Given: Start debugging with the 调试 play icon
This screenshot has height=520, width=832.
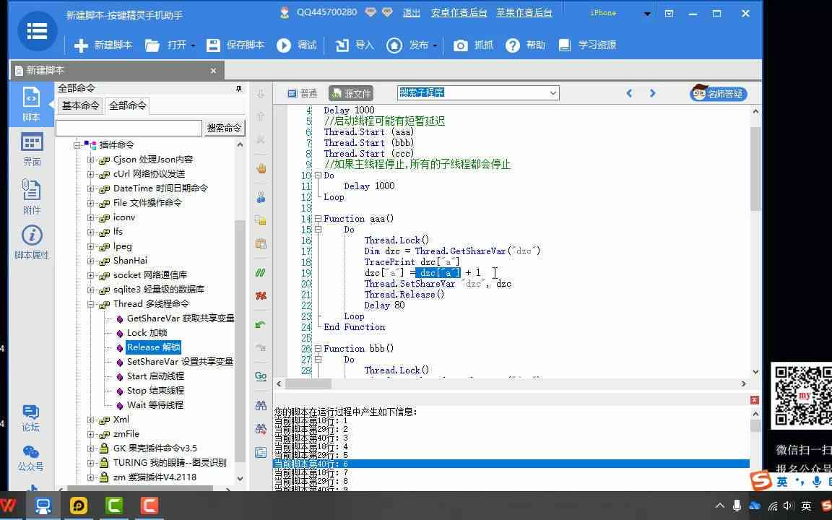Looking at the screenshot, I should point(284,45).
